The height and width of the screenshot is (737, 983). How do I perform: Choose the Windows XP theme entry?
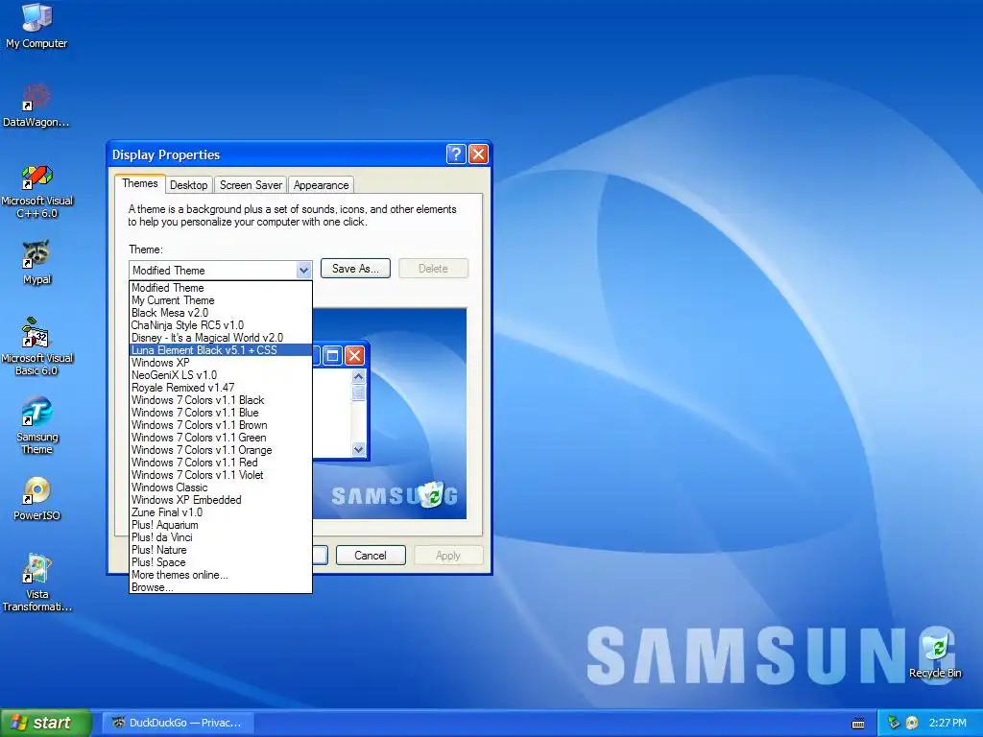click(x=221, y=363)
